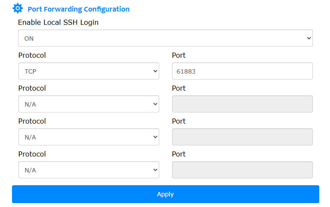Click the chevron arrow of the ON selector
Viewport: 330px width, 207px height.
(309, 38)
